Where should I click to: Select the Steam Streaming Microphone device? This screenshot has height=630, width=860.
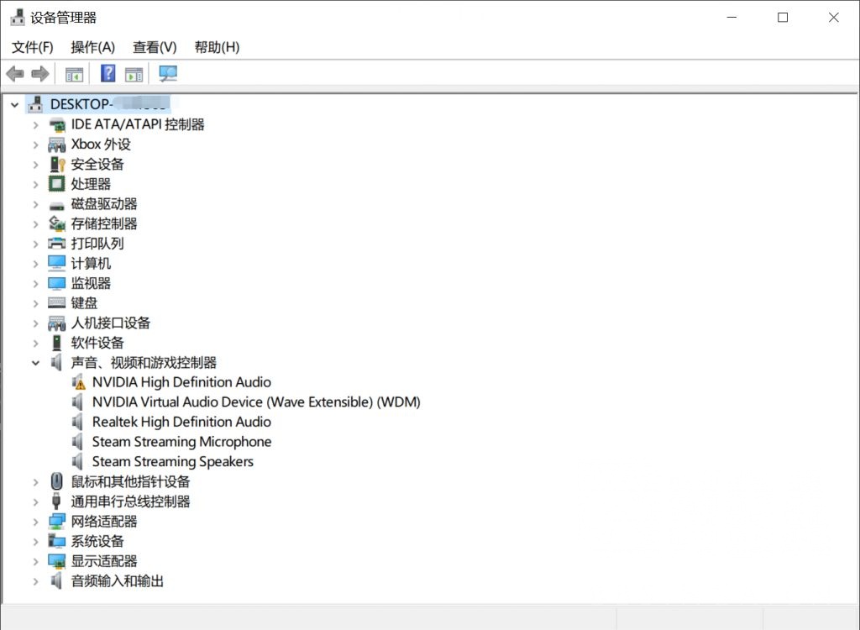[181, 441]
